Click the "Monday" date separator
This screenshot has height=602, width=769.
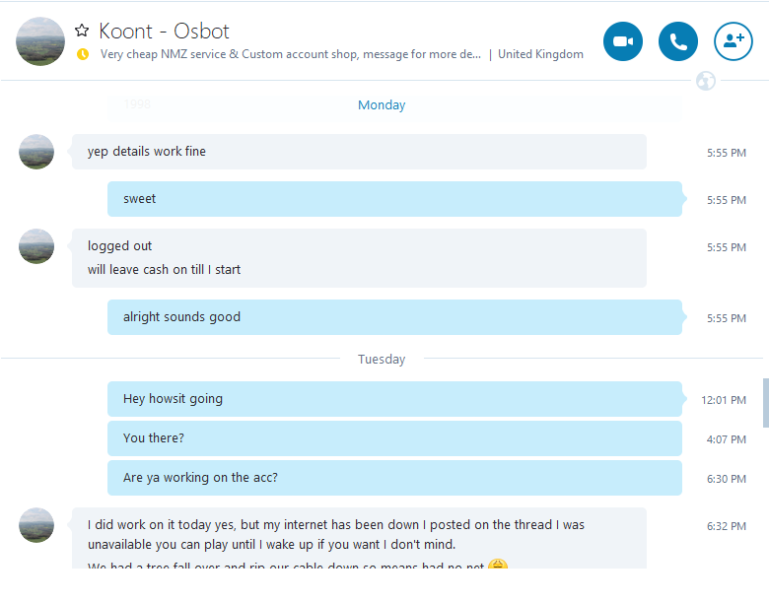tap(382, 105)
